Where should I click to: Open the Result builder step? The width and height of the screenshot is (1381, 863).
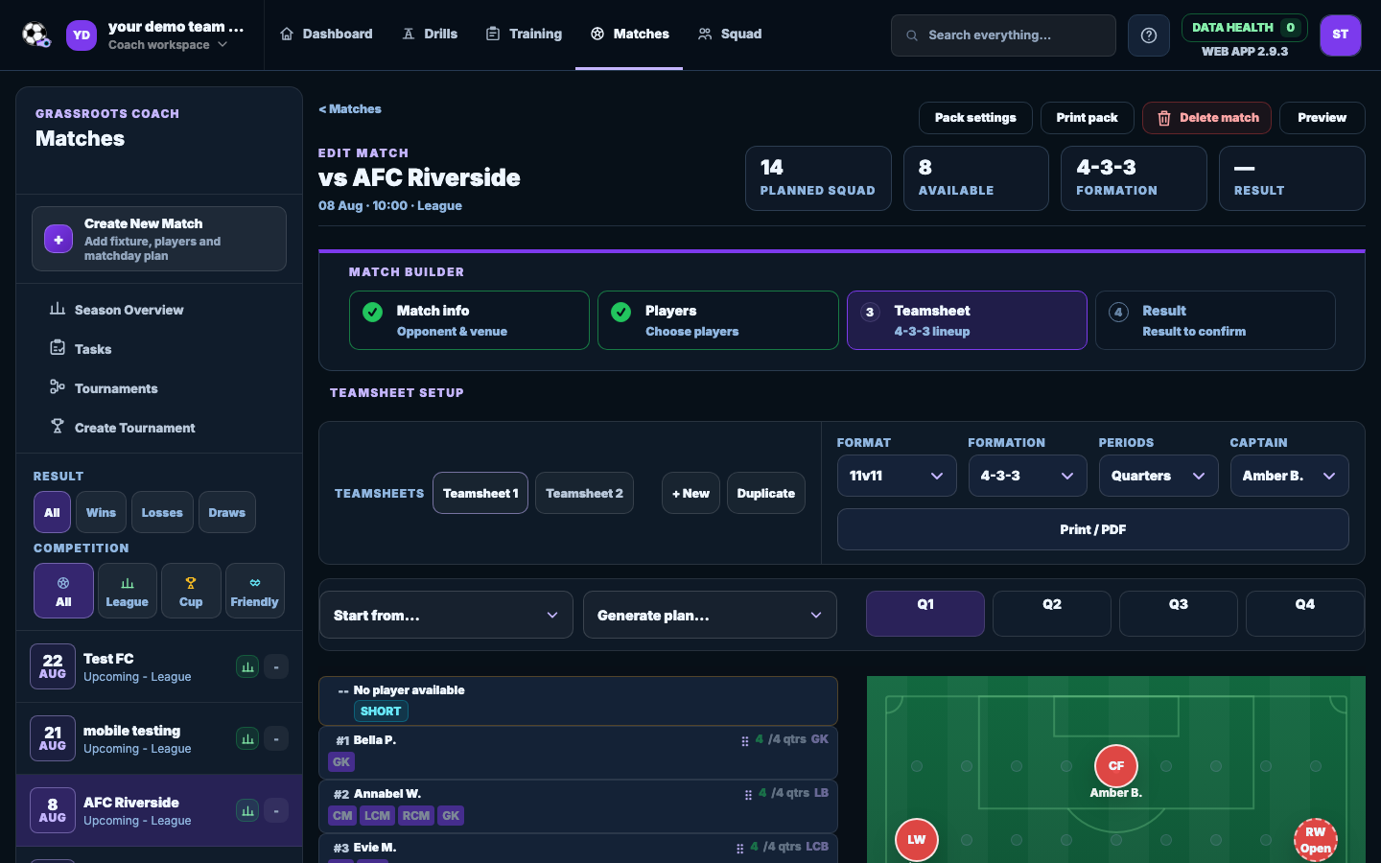(x=1215, y=320)
